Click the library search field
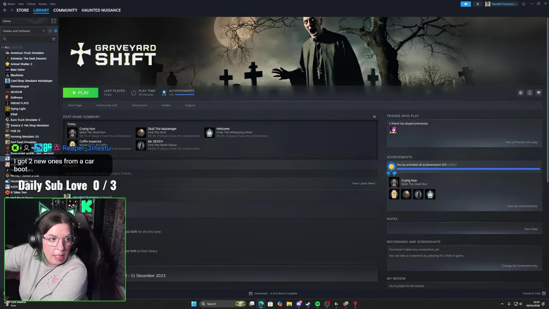 click(26, 39)
